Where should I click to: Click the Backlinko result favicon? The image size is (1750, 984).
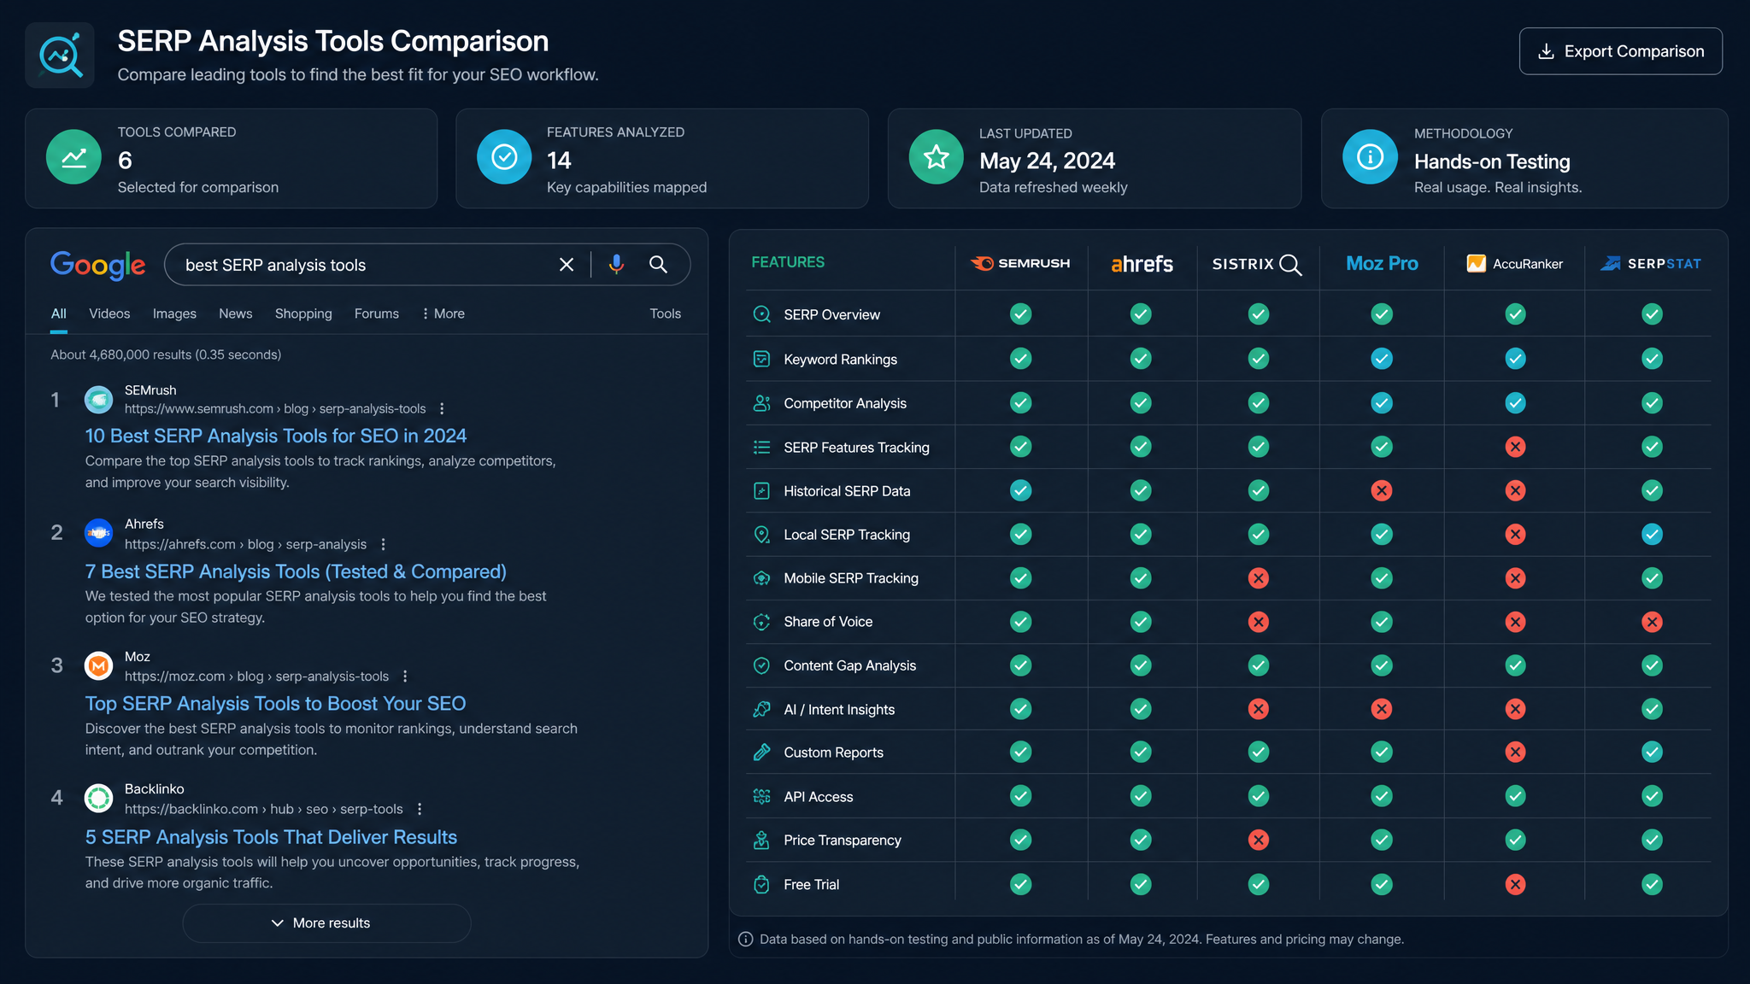click(x=98, y=798)
